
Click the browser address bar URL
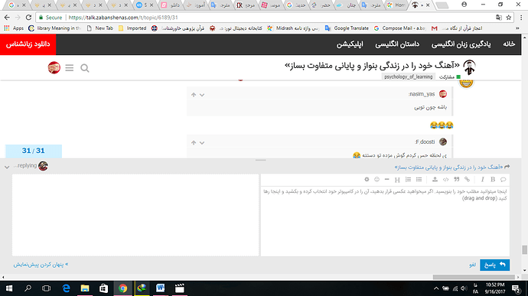pos(123,18)
